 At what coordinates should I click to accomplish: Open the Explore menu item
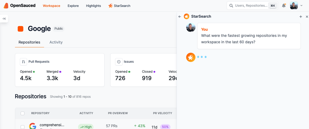[73, 6]
